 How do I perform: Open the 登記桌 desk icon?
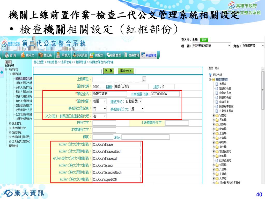pos(41,55)
